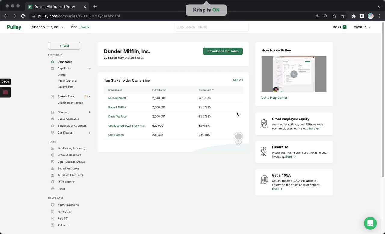
Task: Click the Form 3921 document icon
Action: coord(53,212)
